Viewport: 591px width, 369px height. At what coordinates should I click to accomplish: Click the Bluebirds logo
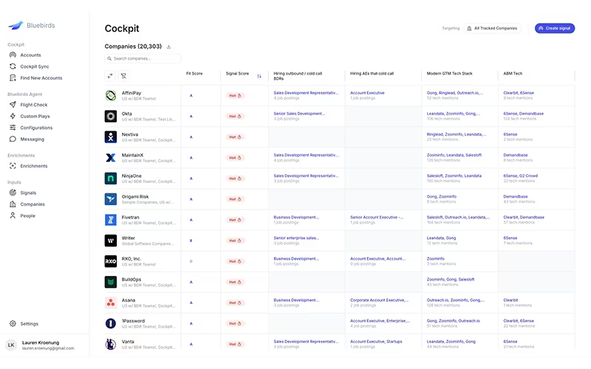(x=32, y=25)
